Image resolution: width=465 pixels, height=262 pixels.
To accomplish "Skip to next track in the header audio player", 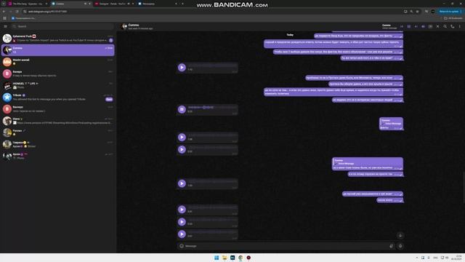I will [416, 26].
